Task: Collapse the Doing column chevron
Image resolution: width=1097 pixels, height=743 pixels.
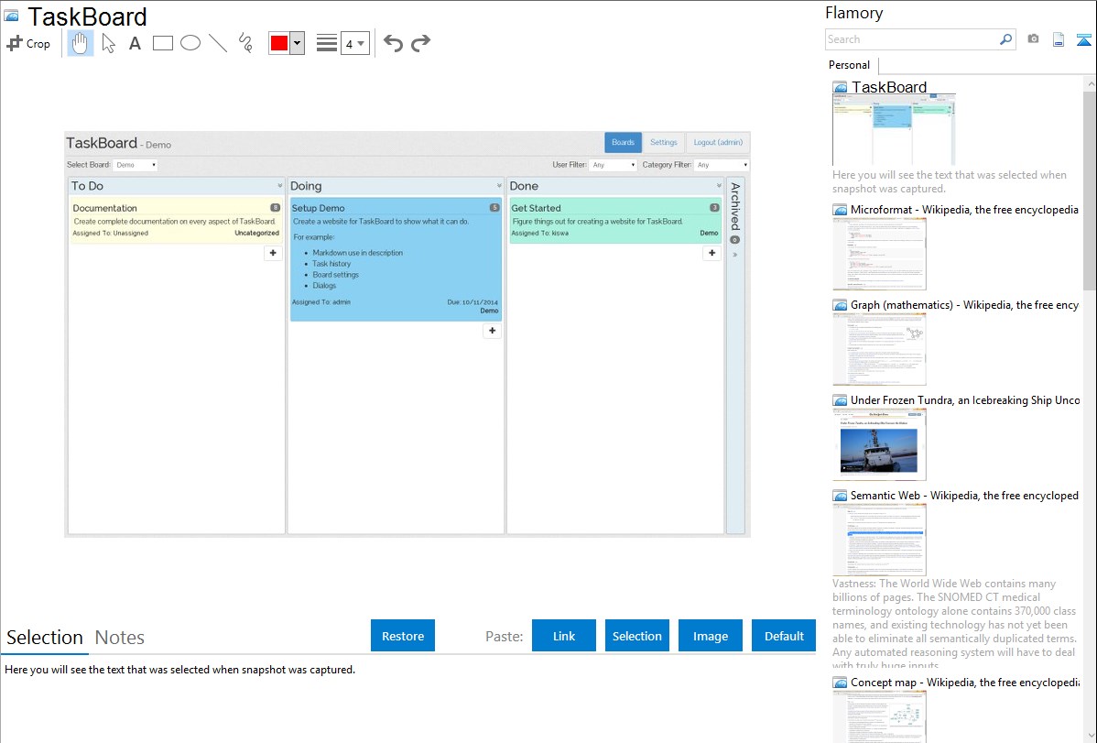Action: click(499, 186)
